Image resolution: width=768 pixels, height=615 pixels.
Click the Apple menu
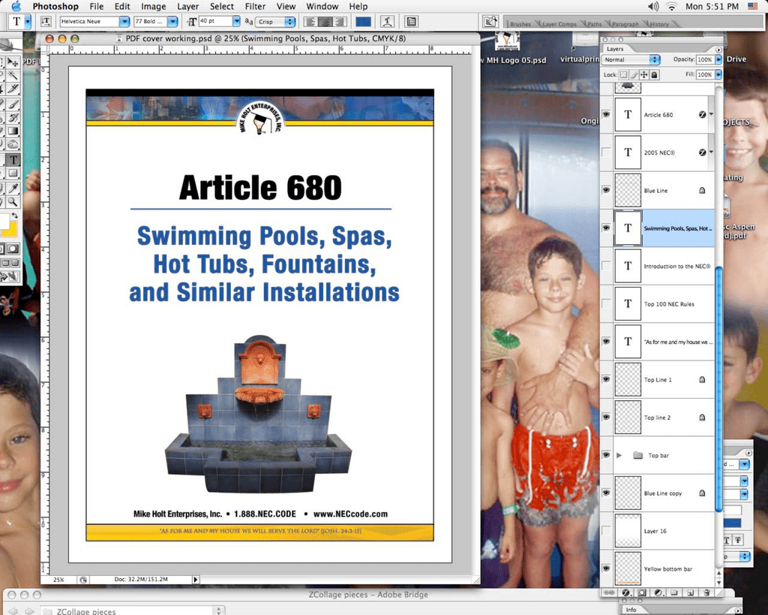(16, 6)
